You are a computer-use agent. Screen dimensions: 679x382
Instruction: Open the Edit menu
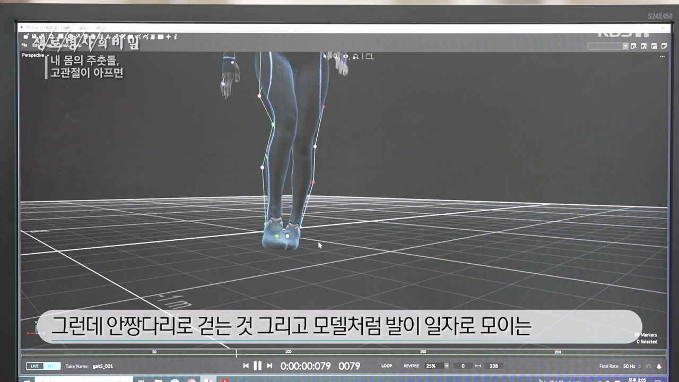coord(35,45)
